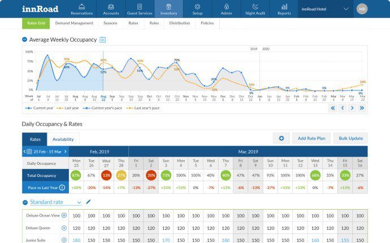Open the Standard rate plan dropdown
Image resolution: width=390 pixels, height=243 pixels.
[x=56, y=202]
